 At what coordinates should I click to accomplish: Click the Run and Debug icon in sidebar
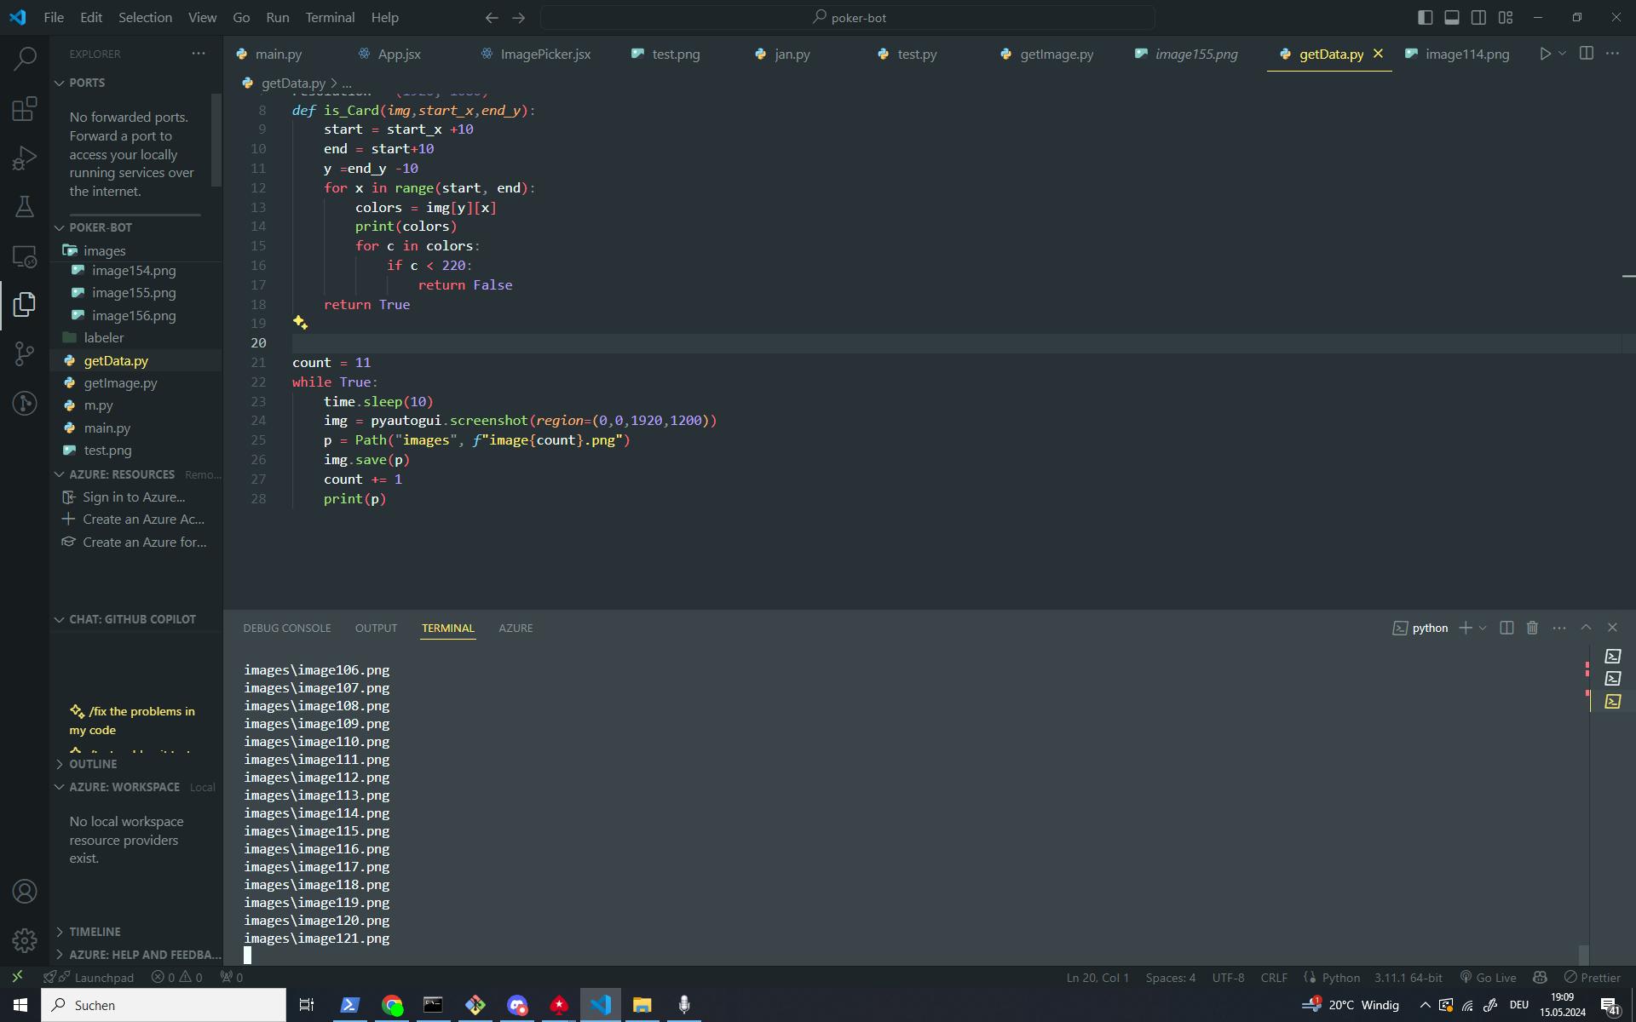(26, 158)
